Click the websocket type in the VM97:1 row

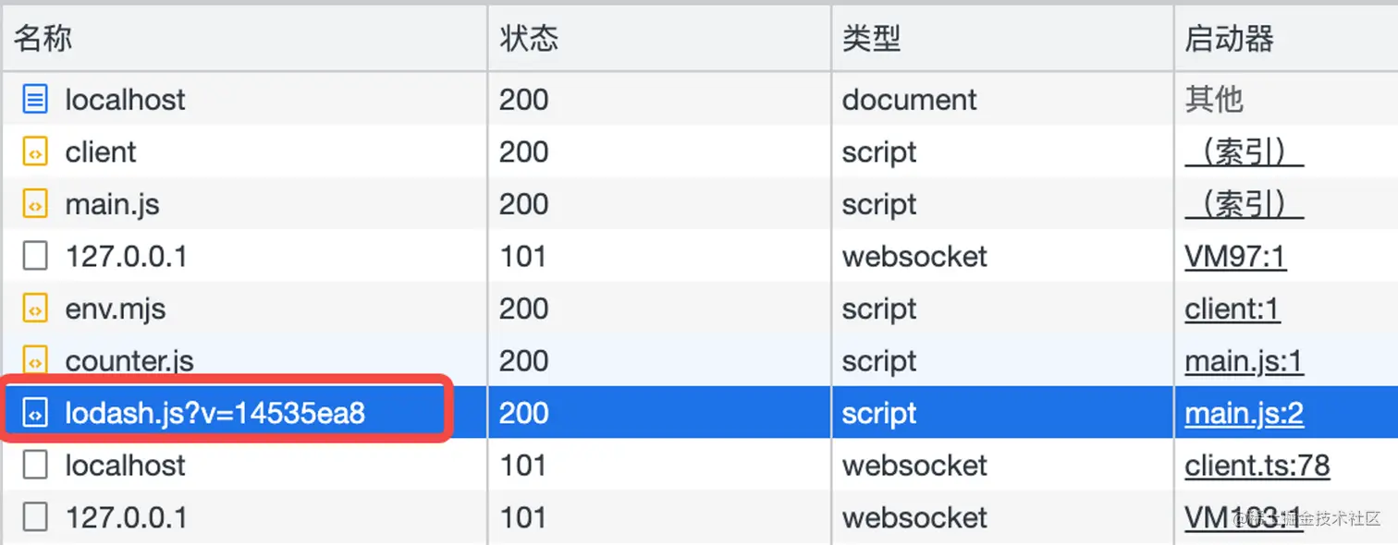pyautogui.click(x=914, y=256)
